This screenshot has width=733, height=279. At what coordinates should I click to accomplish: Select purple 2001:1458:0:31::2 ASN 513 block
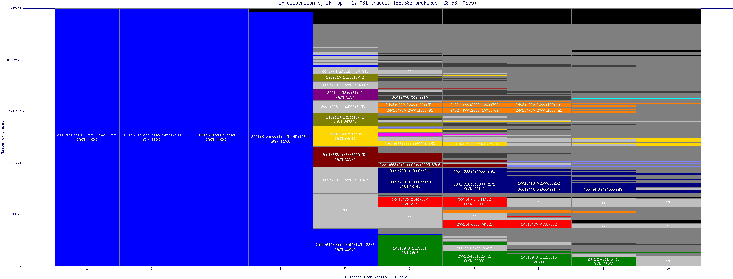[x=345, y=95]
